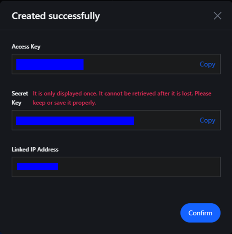This screenshot has width=232, height=234.
Task: Click empty space inside Linked IP Address box
Action: (139, 167)
